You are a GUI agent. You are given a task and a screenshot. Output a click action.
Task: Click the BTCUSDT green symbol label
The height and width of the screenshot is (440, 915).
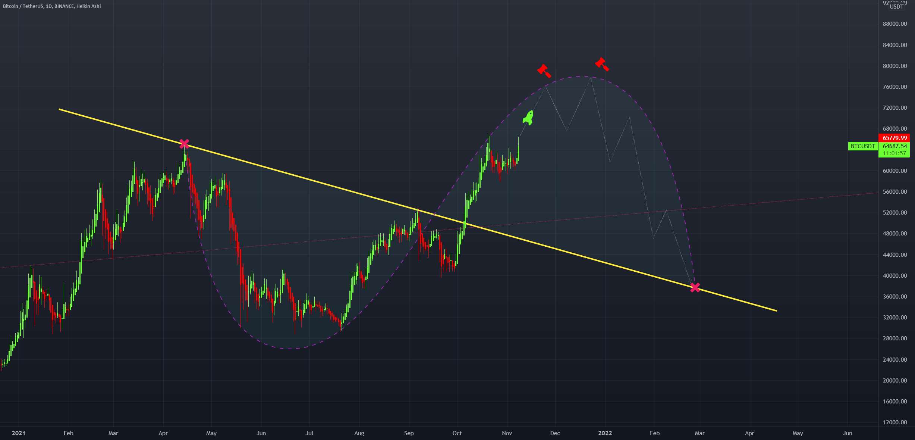click(863, 146)
